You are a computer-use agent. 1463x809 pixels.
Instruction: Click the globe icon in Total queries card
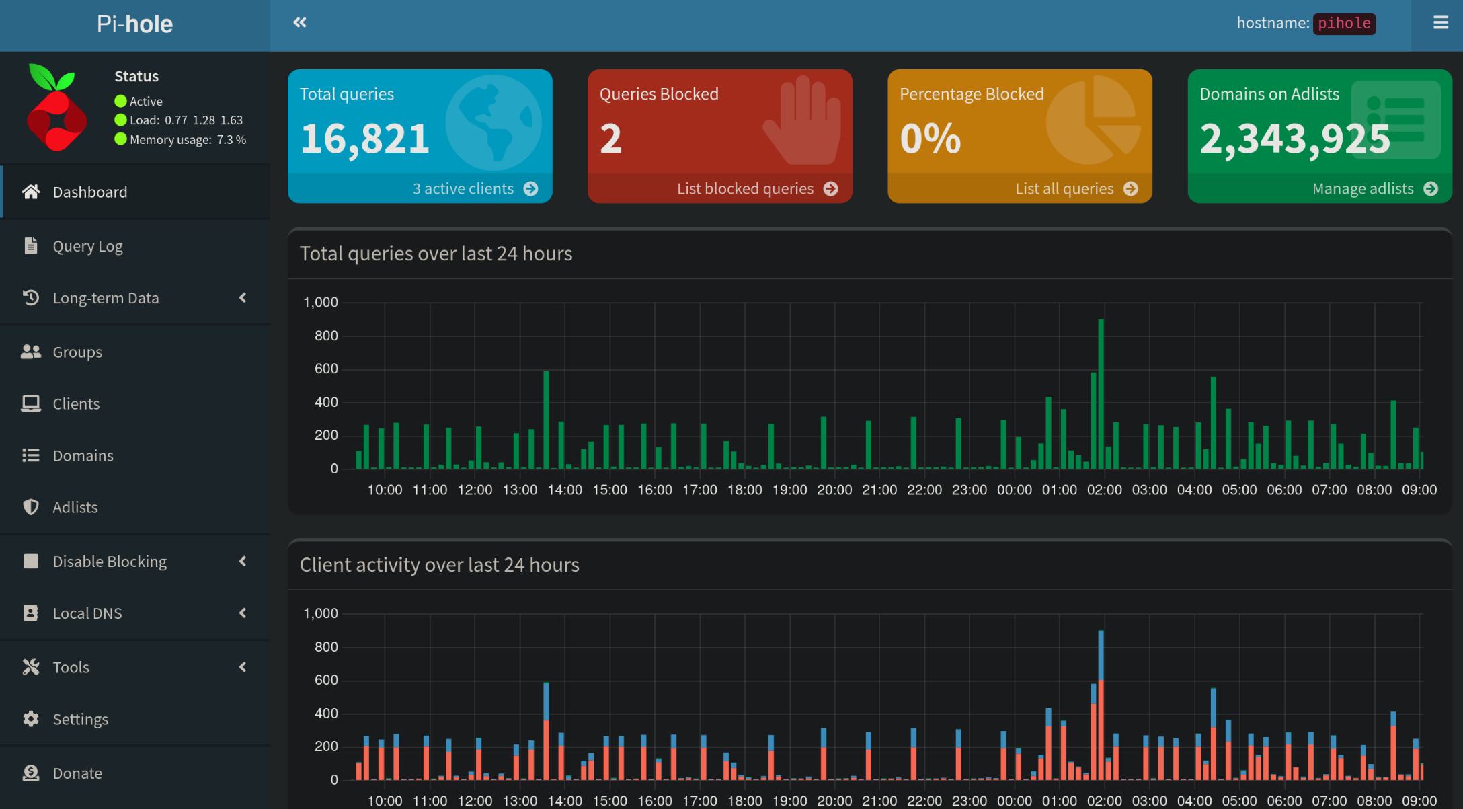[x=493, y=122]
